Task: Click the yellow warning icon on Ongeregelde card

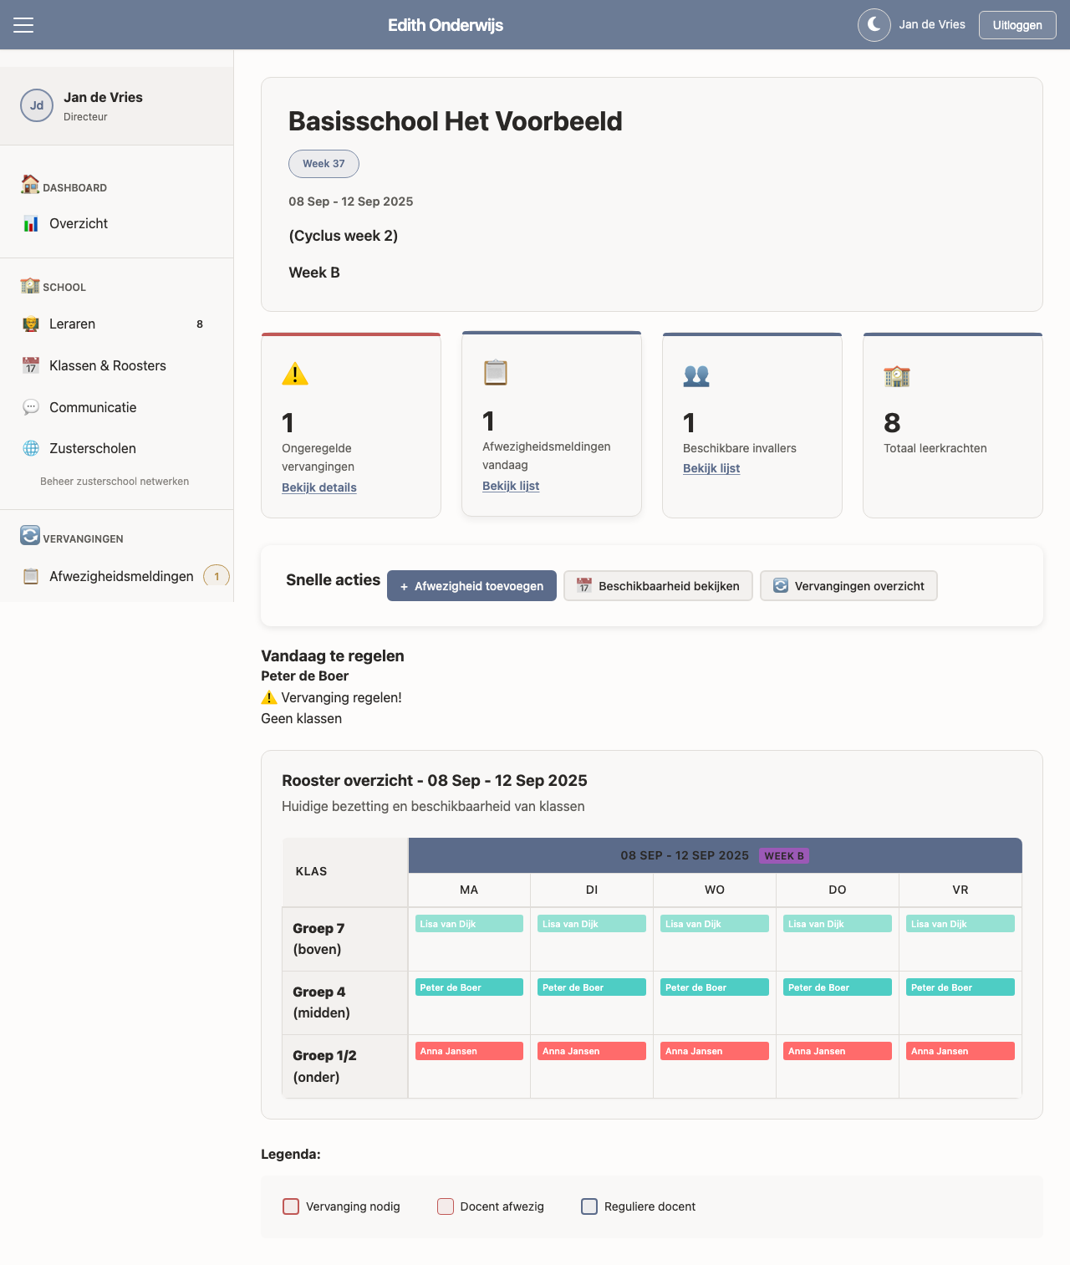Action: [295, 374]
